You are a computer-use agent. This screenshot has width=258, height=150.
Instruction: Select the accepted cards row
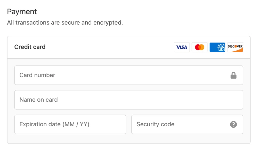pyautogui.click(x=208, y=47)
